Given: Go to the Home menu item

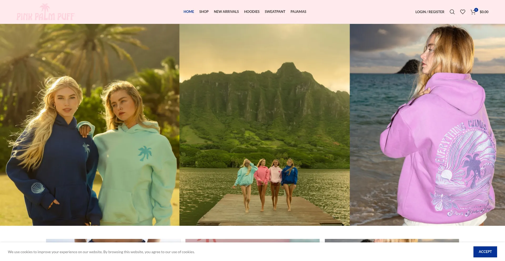Looking at the screenshot, I should coord(189,12).
